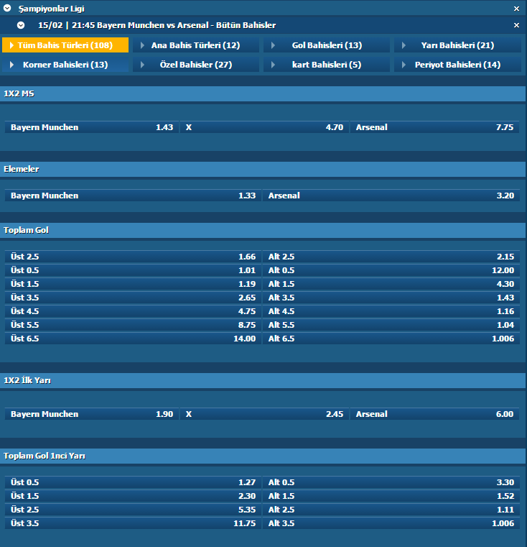This screenshot has height=547, width=527.
Task: Select Üst 1.5 at 1.19
Action: coord(133,284)
